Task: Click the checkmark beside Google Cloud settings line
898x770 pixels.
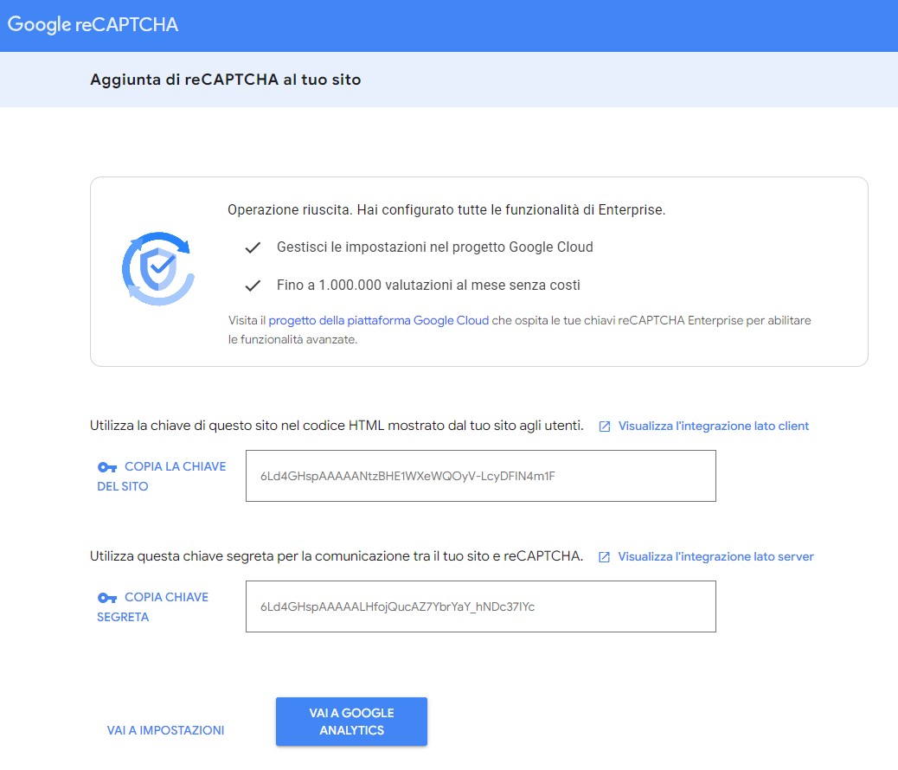Action: tap(252, 247)
